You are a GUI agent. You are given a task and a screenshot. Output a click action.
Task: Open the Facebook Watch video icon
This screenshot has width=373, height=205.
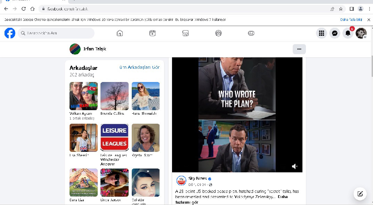pos(152,33)
